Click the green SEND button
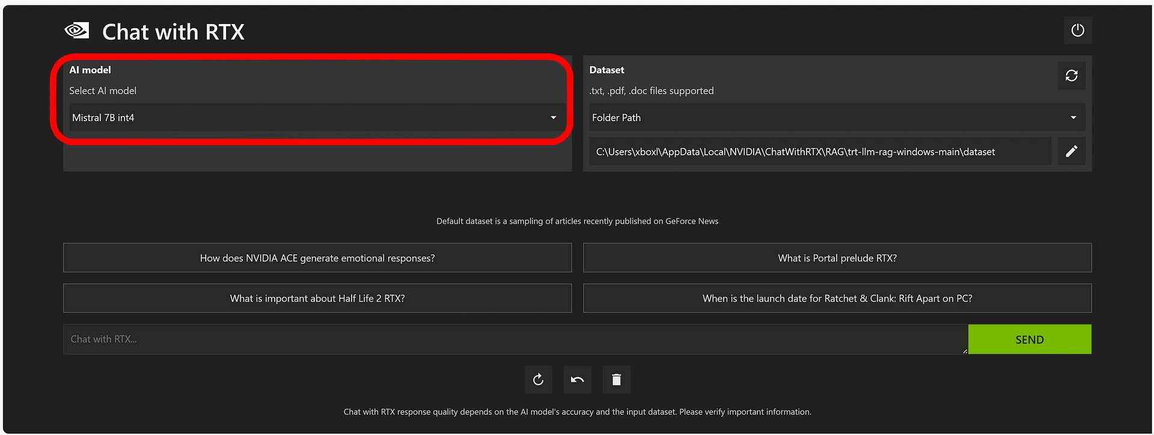 pos(1030,340)
